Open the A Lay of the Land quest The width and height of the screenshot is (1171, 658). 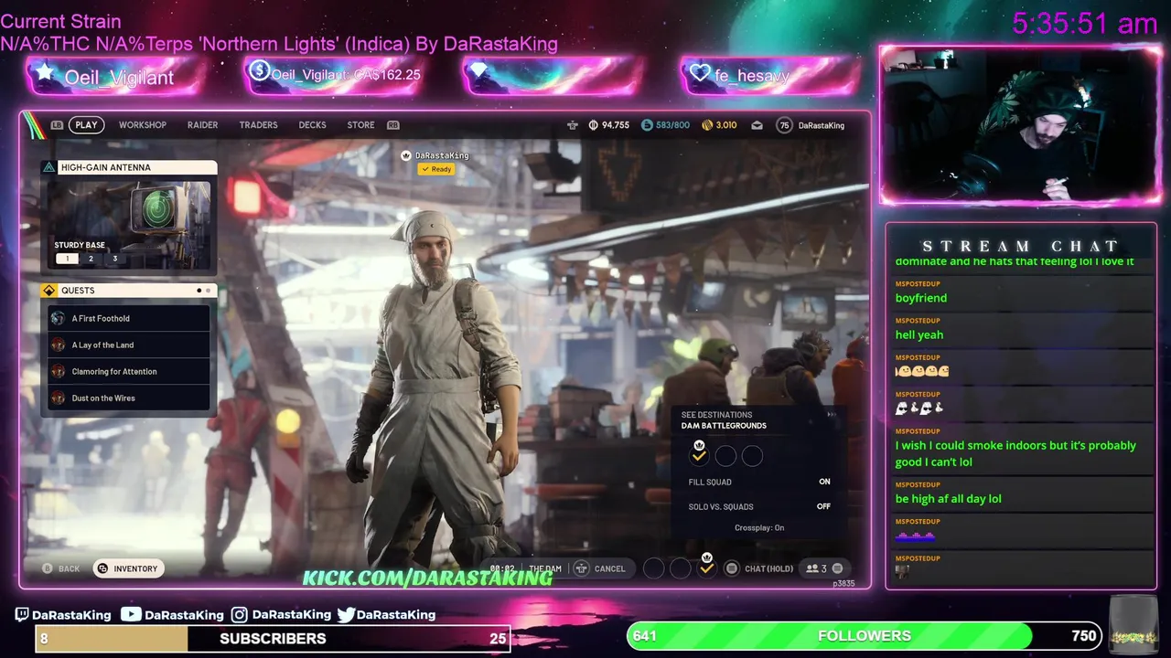[x=129, y=345]
